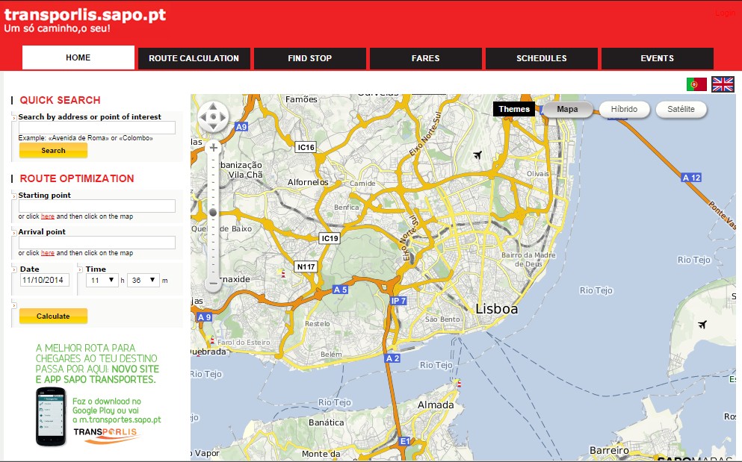Switch map view to Mapa

[x=568, y=110]
